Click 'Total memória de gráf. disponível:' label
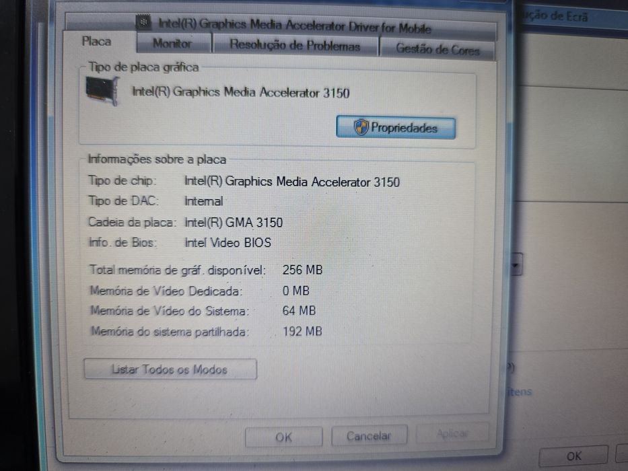The width and height of the screenshot is (628, 471). pyautogui.click(x=177, y=270)
